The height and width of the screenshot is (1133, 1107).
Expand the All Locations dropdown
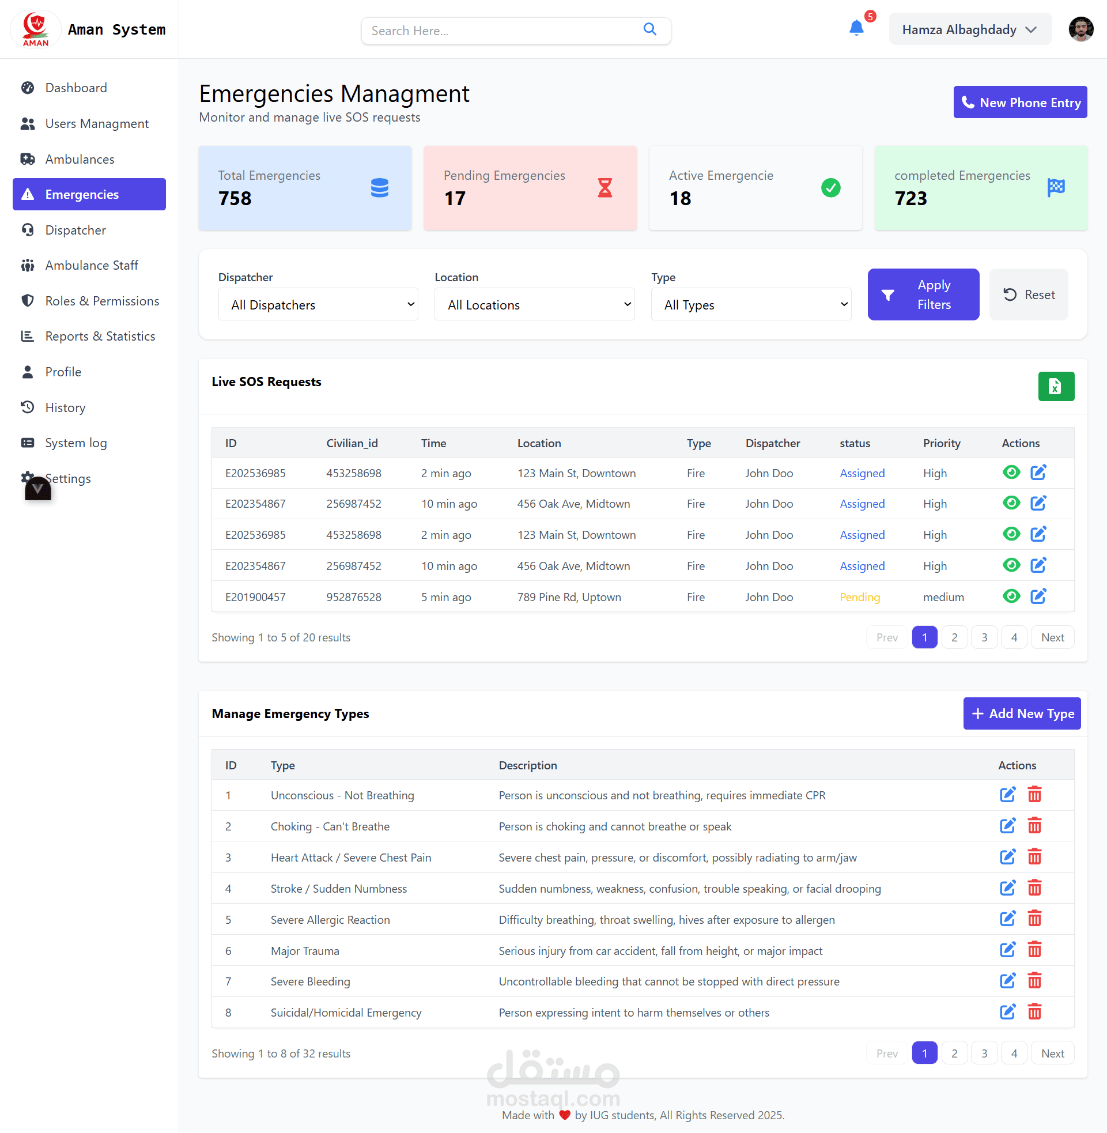pos(534,305)
